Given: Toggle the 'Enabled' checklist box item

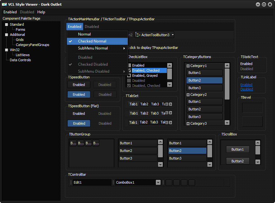Looking at the screenshot, I should (129, 65).
